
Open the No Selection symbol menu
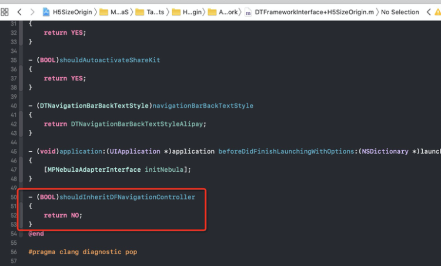[400, 12]
